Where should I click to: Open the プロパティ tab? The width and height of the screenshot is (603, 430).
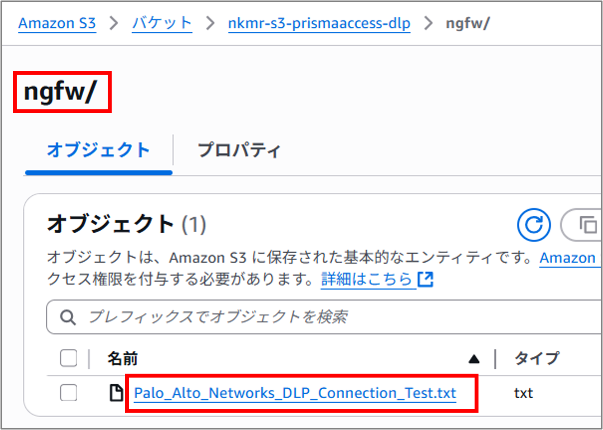[239, 151]
